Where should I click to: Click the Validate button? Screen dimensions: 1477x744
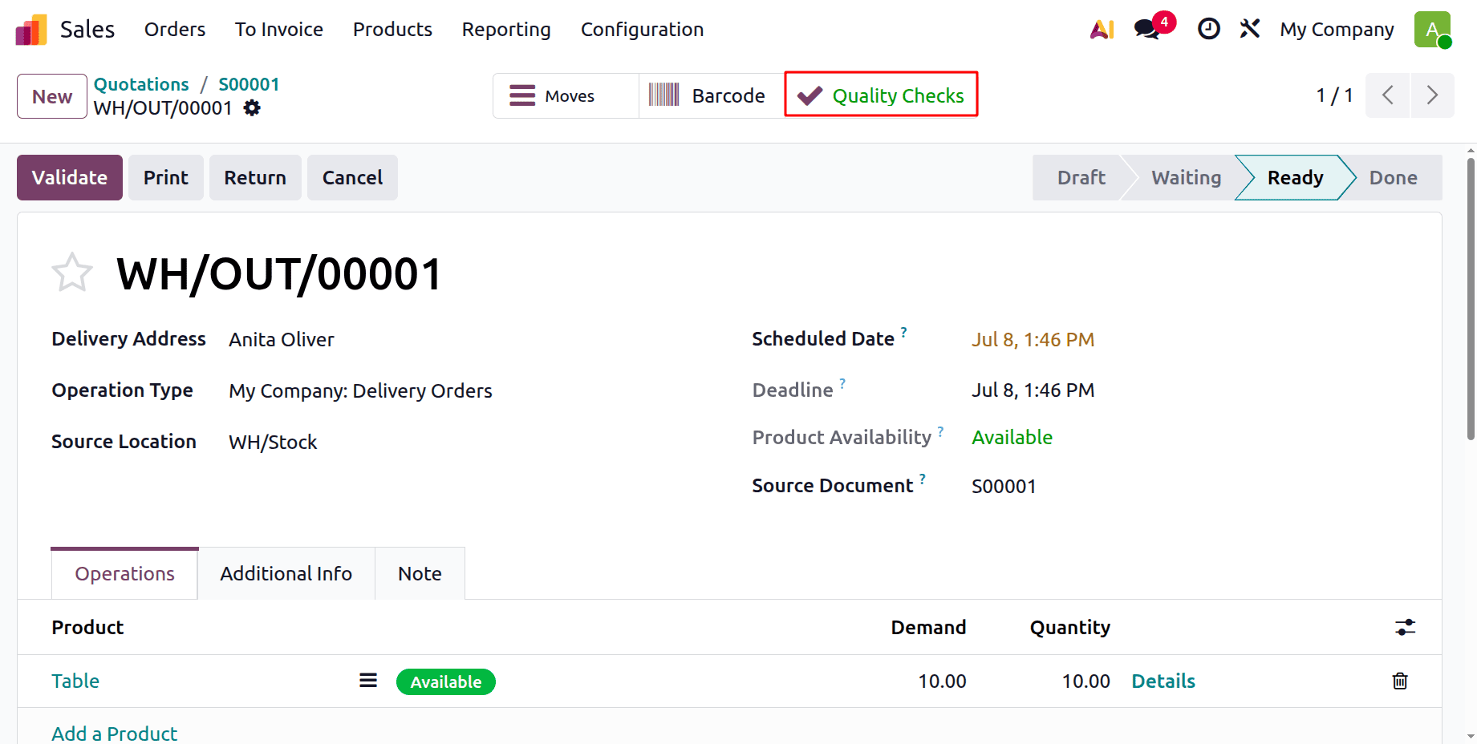(x=70, y=177)
